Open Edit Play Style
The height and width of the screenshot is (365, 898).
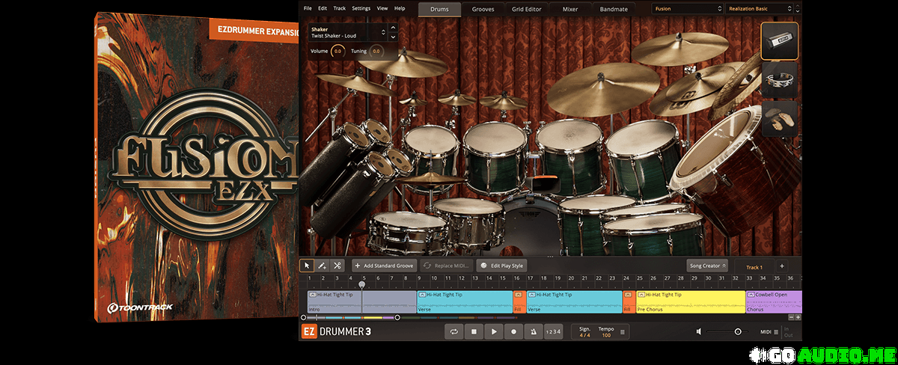pos(502,266)
